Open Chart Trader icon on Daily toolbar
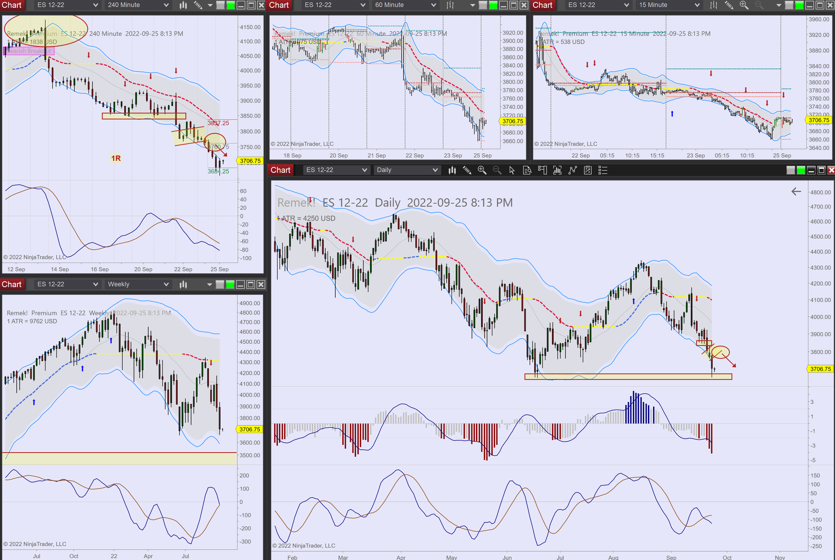Screen dimensions: 835x560 point(542,170)
